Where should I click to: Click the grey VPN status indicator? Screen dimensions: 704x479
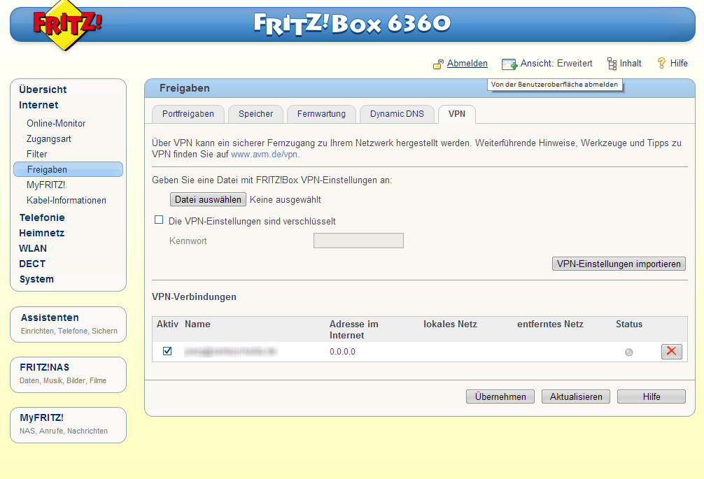pos(628,352)
